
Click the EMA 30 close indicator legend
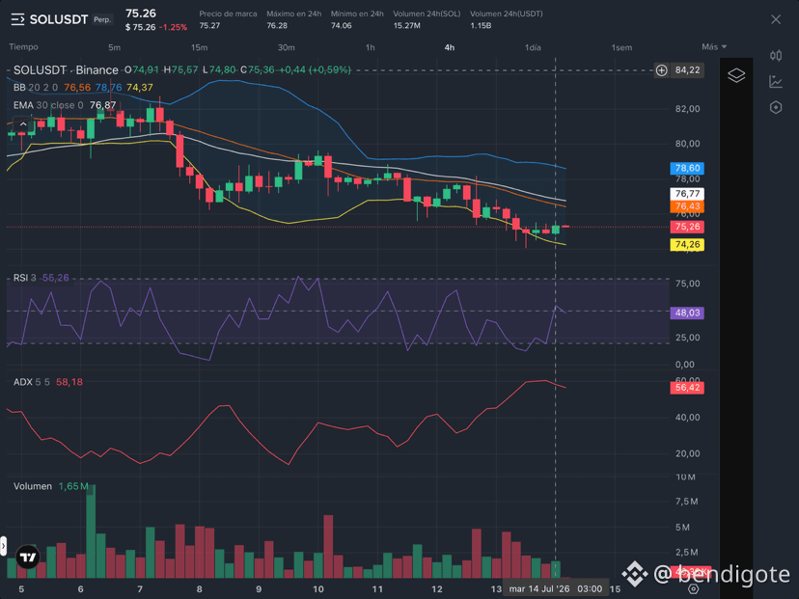tap(48, 105)
